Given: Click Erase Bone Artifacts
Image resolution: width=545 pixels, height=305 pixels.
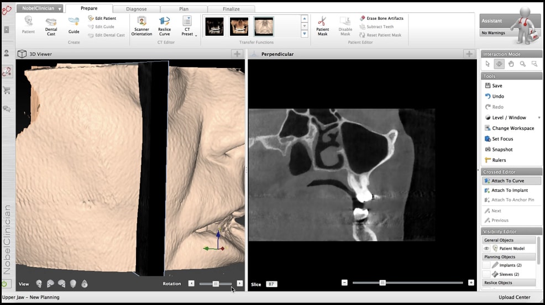Looking at the screenshot, I should click(381, 18).
